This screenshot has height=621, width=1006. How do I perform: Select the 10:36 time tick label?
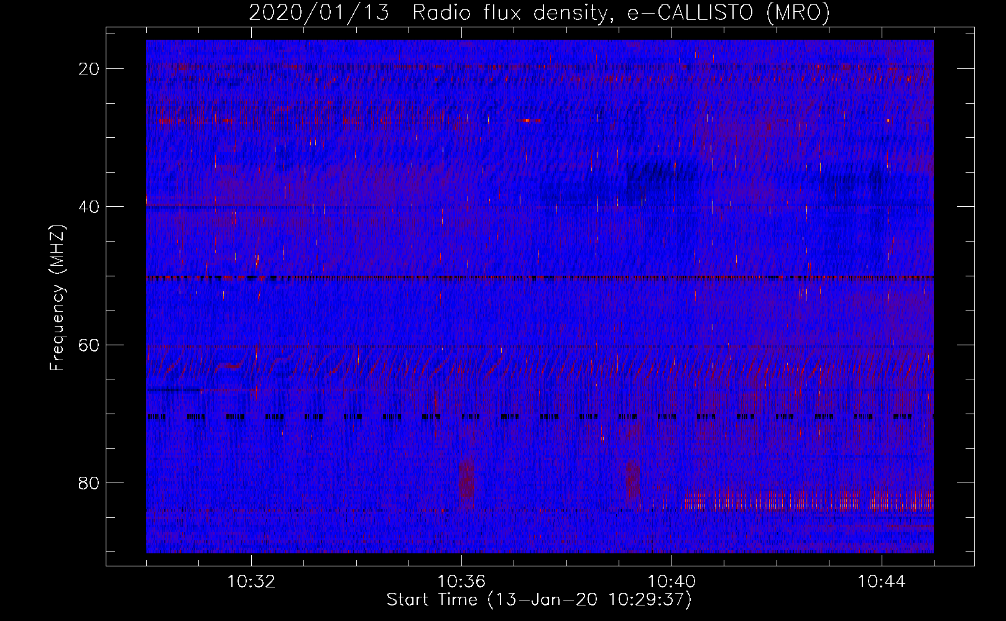tap(461, 582)
